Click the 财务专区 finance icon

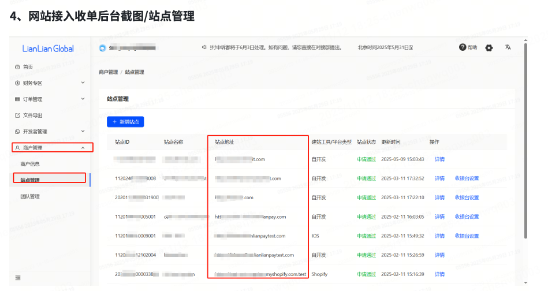click(x=17, y=83)
